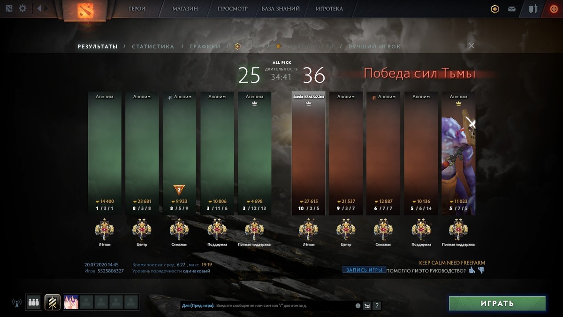Open the armory items icon in header
The height and width of the screenshot is (317, 563).
point(533,9)
